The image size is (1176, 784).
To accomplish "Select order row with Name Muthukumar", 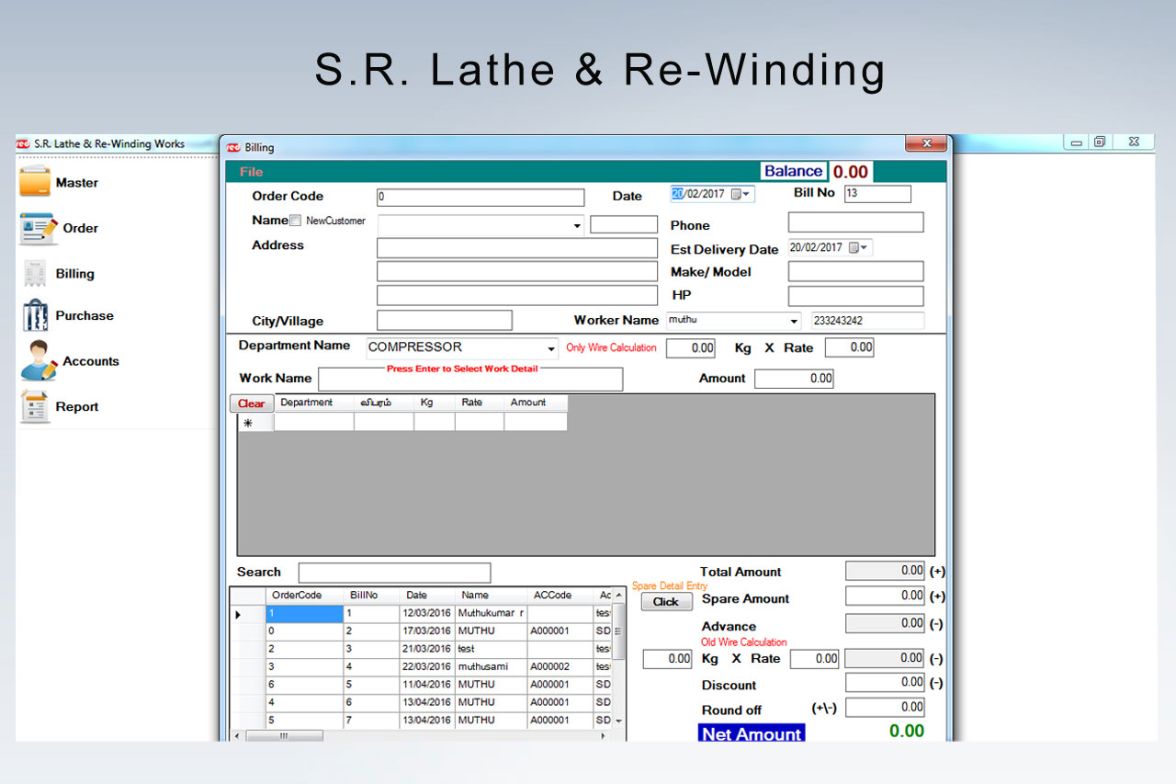I will tap(491, 613).
